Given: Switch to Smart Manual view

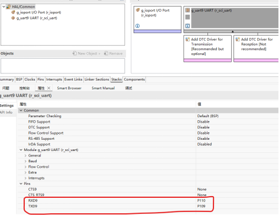Looking at the screenshot, I should [103, 88].
